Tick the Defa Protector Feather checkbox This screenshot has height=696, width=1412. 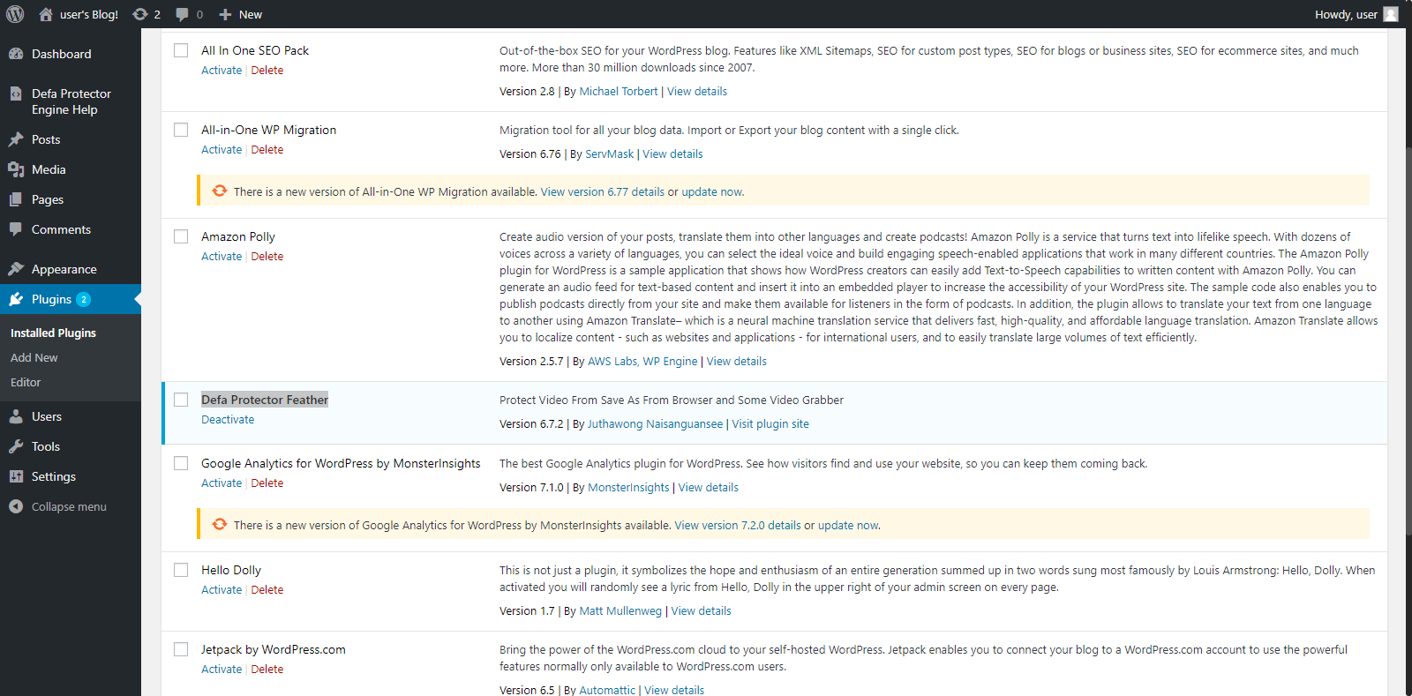(x=181, y=400)
